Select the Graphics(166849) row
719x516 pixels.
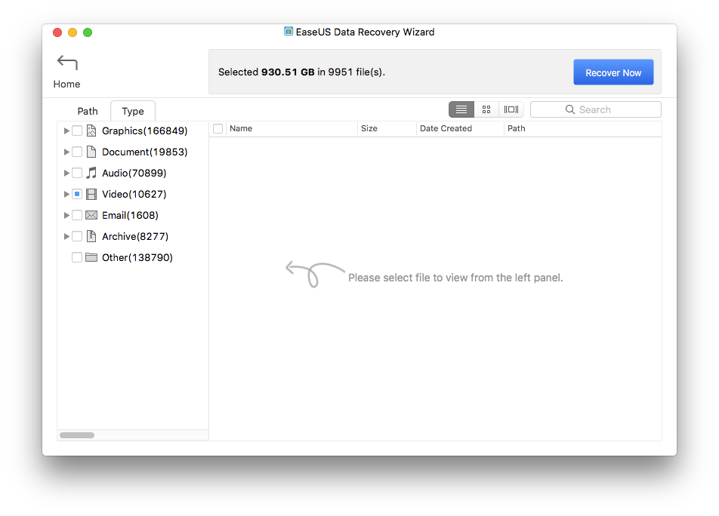133,131
